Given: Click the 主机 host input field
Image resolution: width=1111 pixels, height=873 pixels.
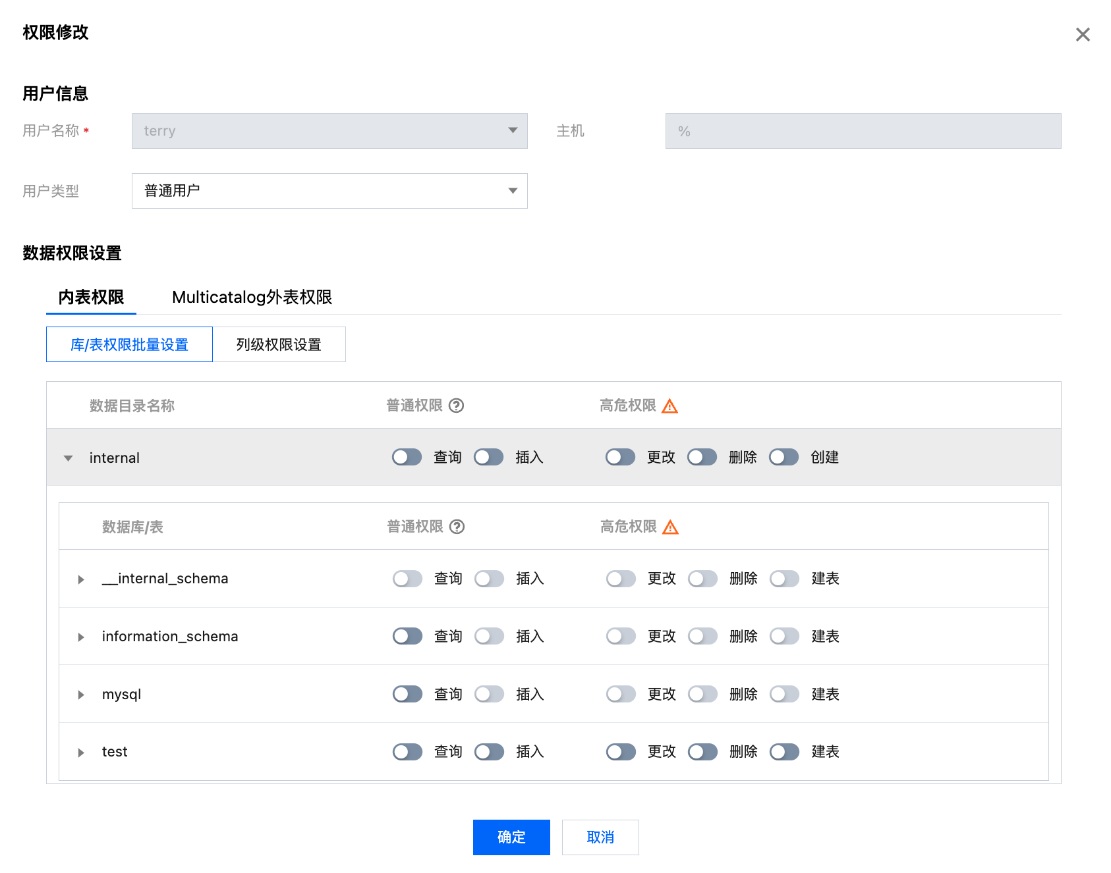Looking at the screenshot, I should (x=863, y=131).
